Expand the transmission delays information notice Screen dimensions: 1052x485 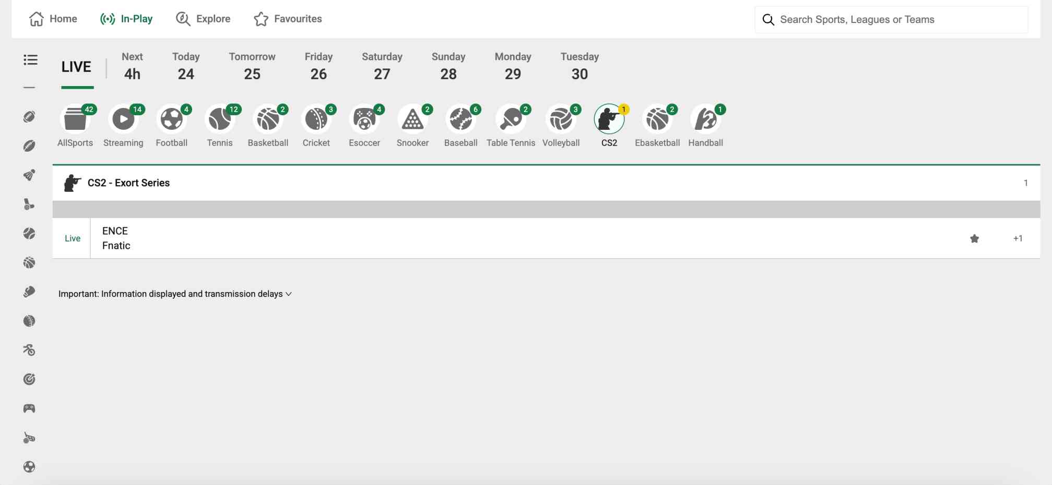(x=175, y=294)
